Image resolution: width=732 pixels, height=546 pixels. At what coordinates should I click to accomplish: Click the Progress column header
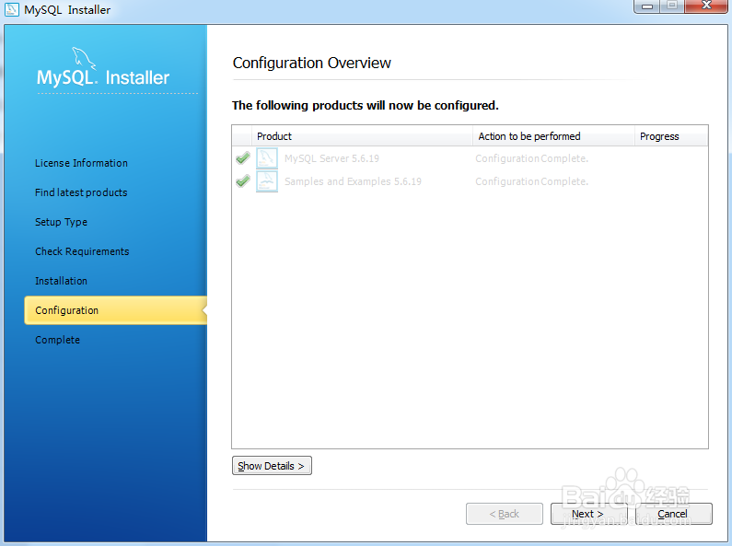coord(671,135)
